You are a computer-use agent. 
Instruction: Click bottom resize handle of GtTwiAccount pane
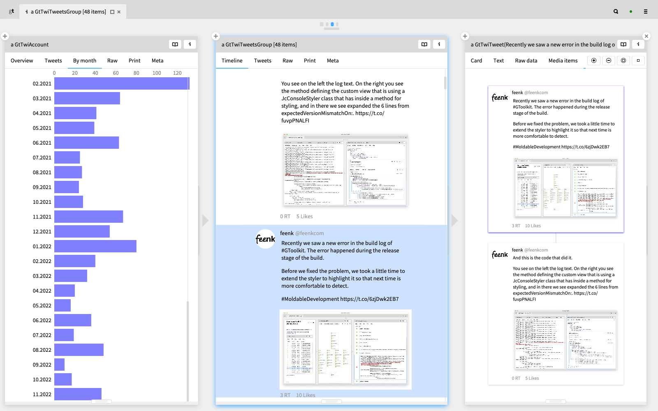point(102,402)
